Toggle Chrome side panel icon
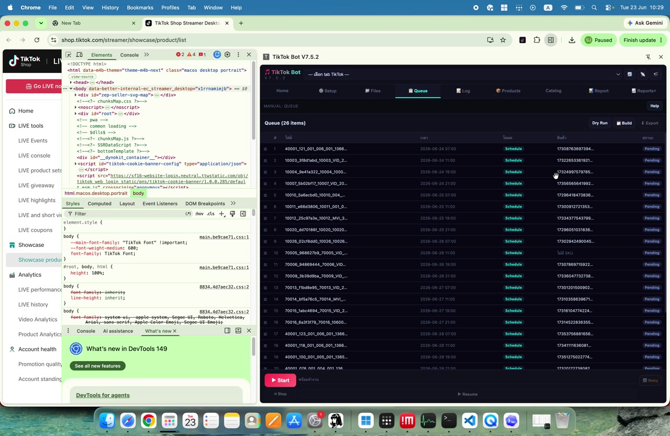This screenshot has height=436, width=670. [551, 40]
